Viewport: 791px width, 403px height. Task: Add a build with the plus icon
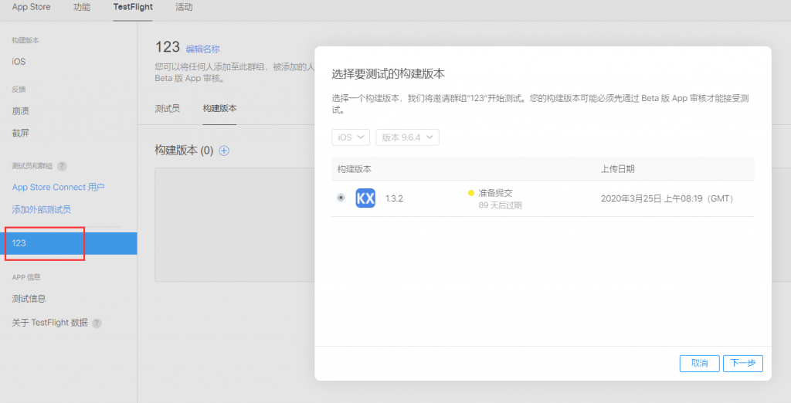(x=224, y=151)
